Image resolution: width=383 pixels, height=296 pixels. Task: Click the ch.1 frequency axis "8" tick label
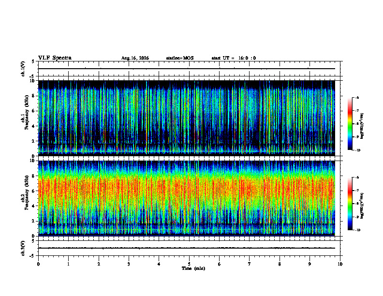pos(34,96)
